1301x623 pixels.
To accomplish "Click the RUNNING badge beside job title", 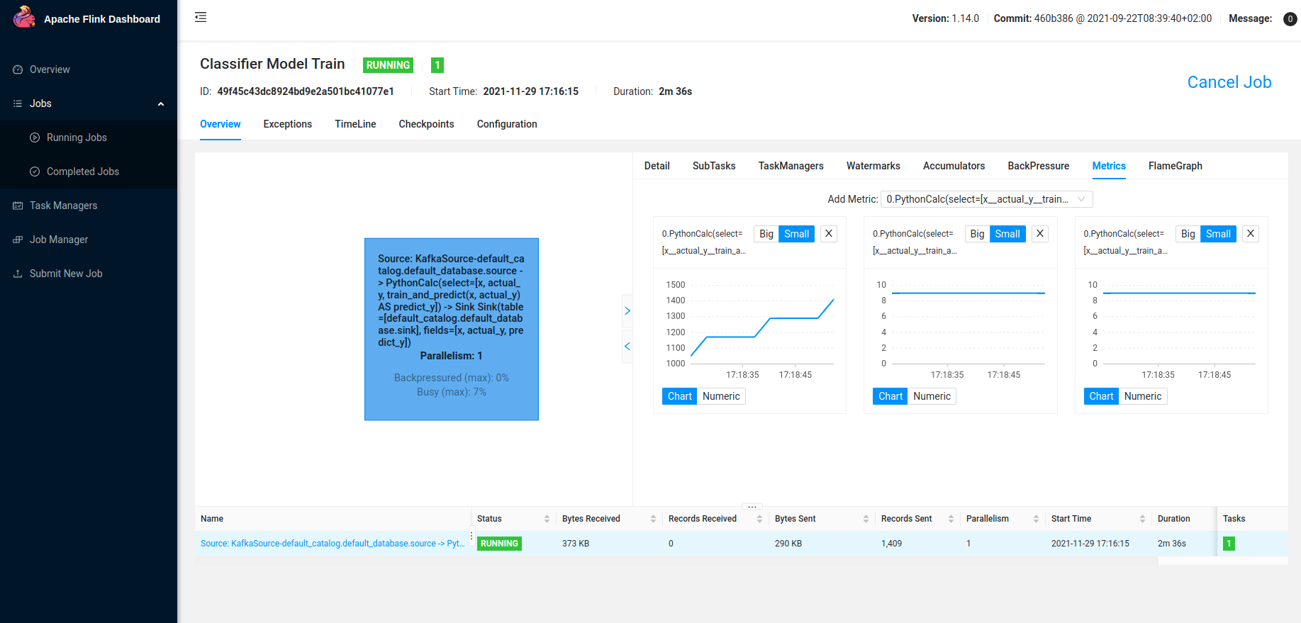I will pos(388,65).
